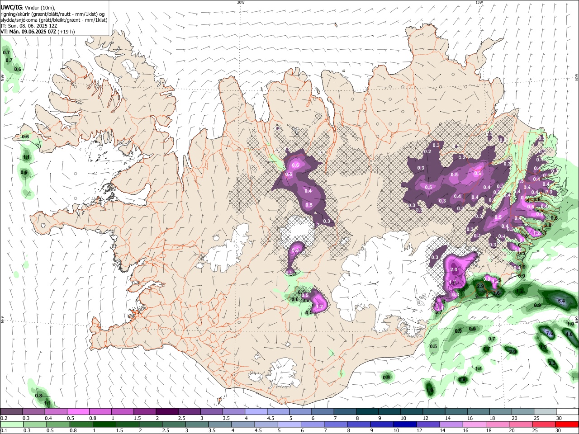The height and width of the screenshot is (434, 579).
Task: Click the '3.6' rain value on the coast
Action: click(496, 293)
